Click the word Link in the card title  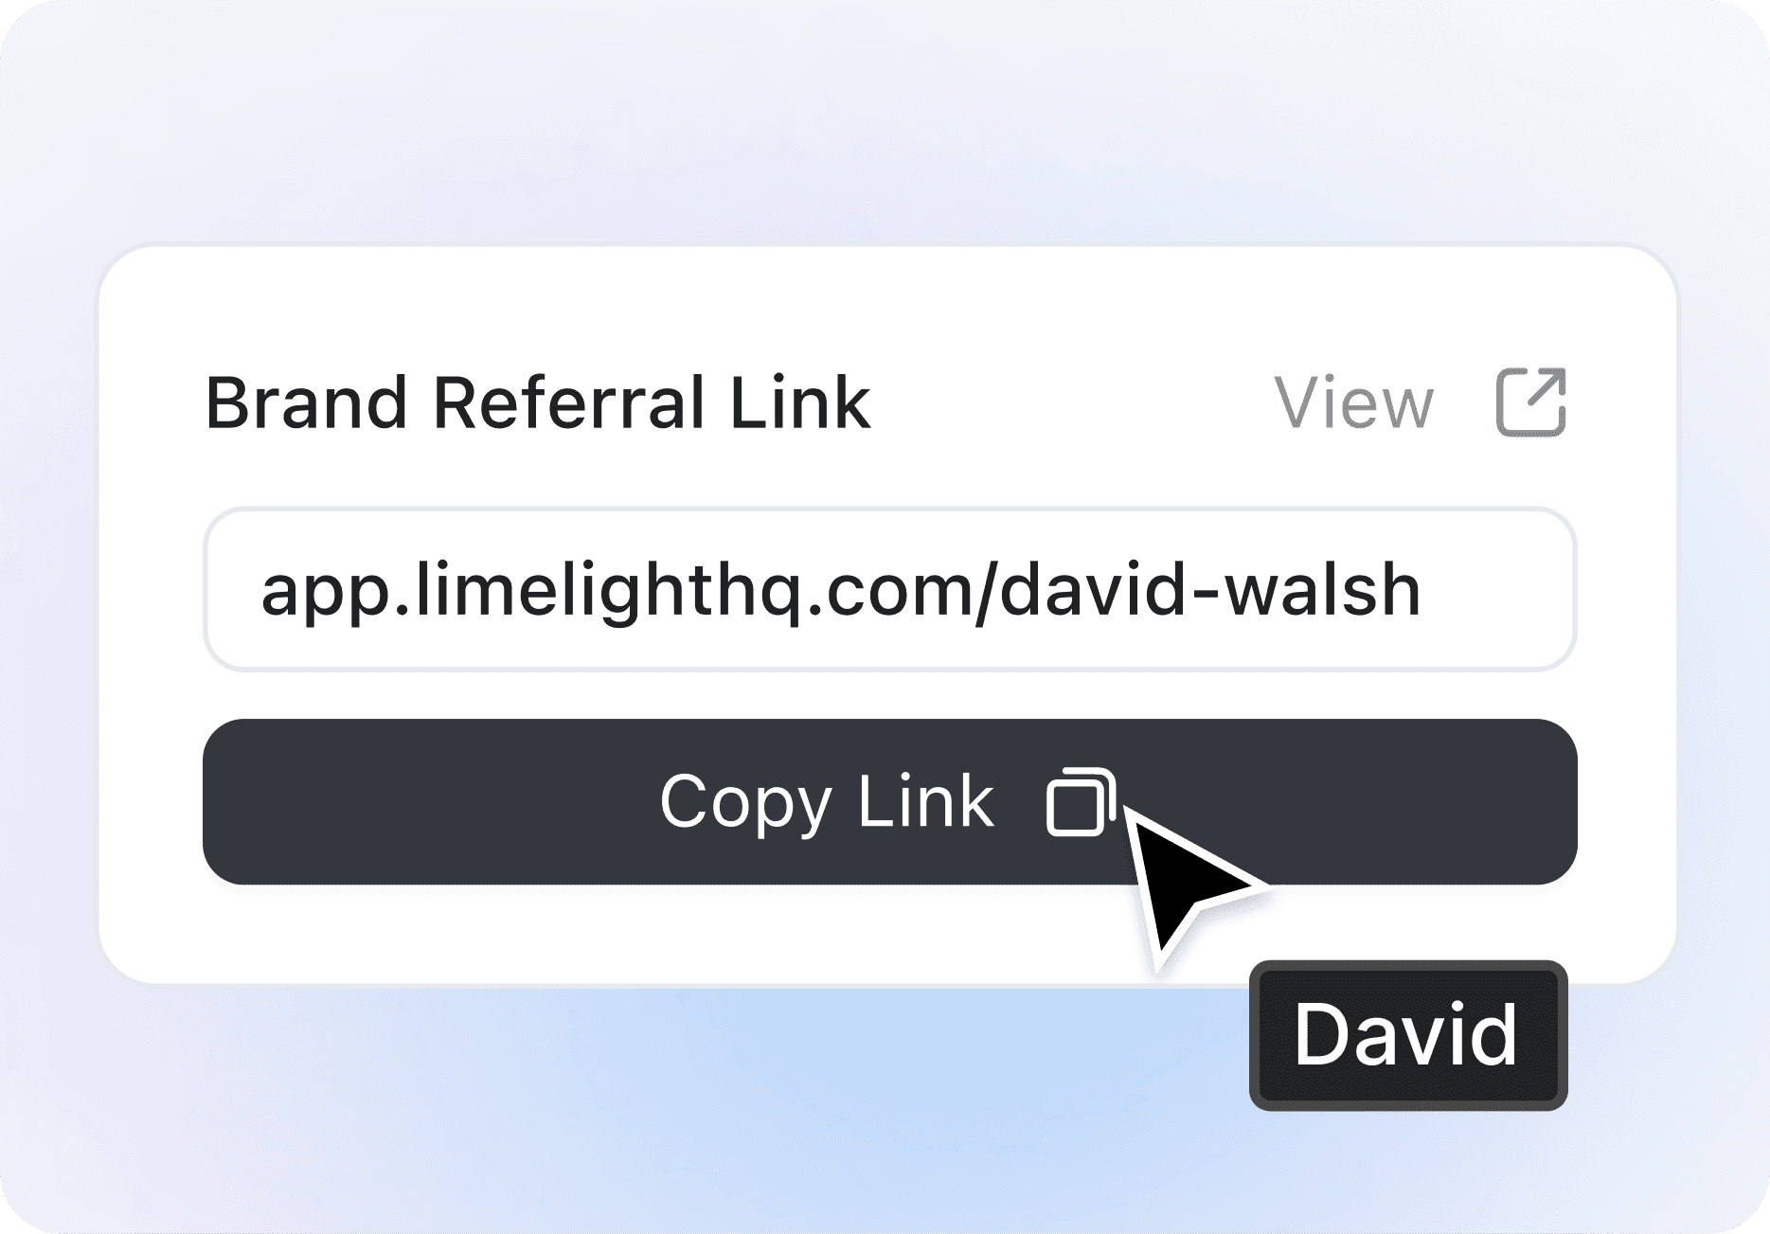pos(799,402)
